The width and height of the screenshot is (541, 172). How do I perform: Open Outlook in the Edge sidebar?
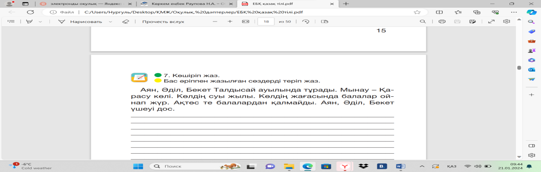click(x=532, y=69)
